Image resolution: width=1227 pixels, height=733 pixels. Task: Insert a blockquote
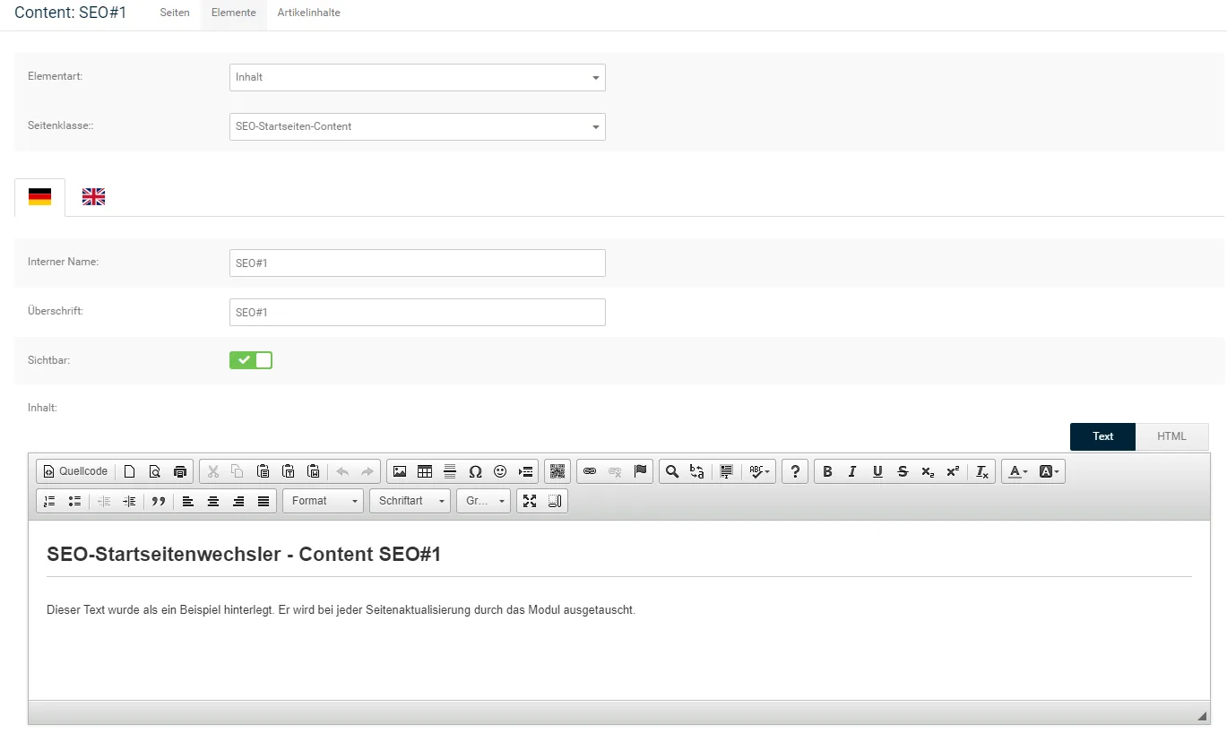(159, 501)
